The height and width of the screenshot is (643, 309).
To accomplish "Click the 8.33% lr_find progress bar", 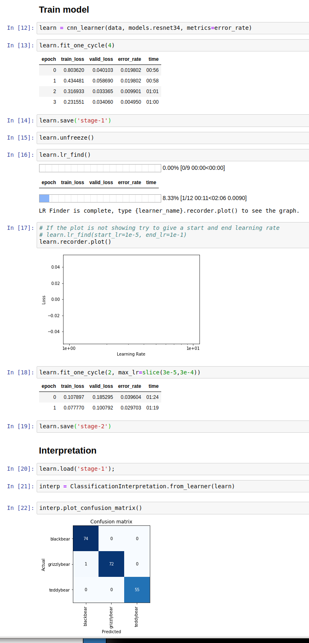I will 100,198.
